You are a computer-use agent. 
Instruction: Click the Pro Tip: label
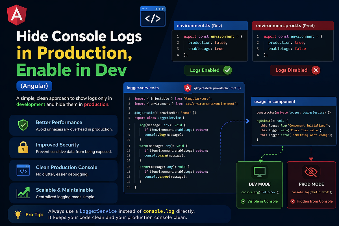[x=34, y=215]
